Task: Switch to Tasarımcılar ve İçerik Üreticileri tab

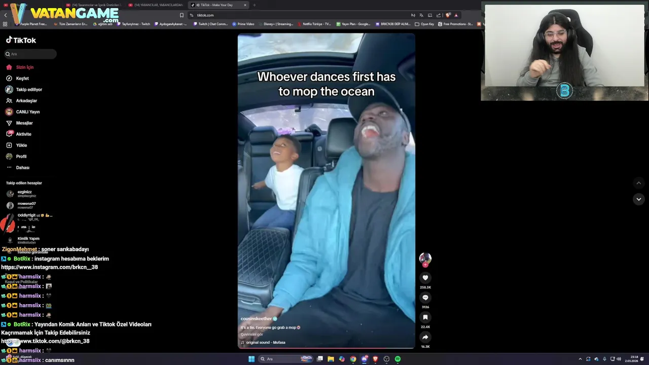Action: coord(93,5)
